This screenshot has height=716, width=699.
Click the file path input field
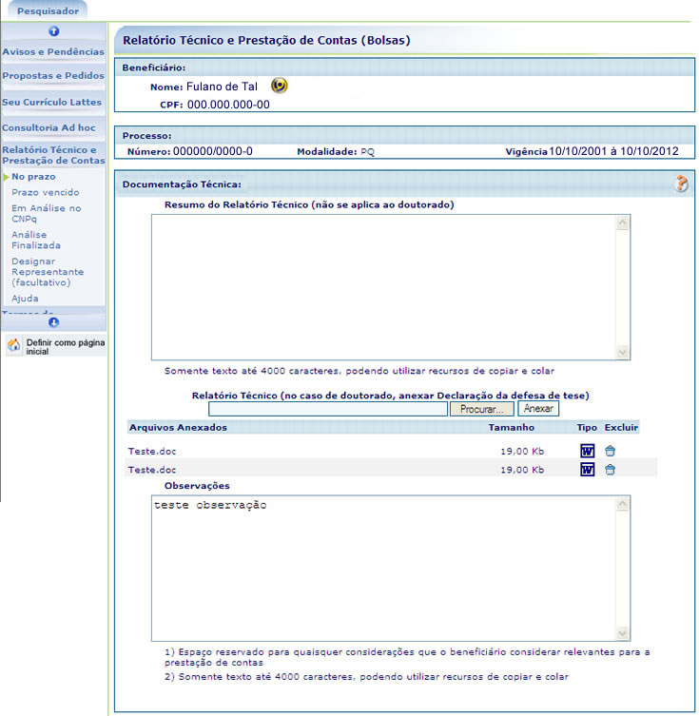click(328, 409)
